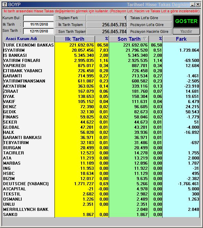Select AKYATIRIM row name
This screenshot has height=228, width=203.
(14, 86)
